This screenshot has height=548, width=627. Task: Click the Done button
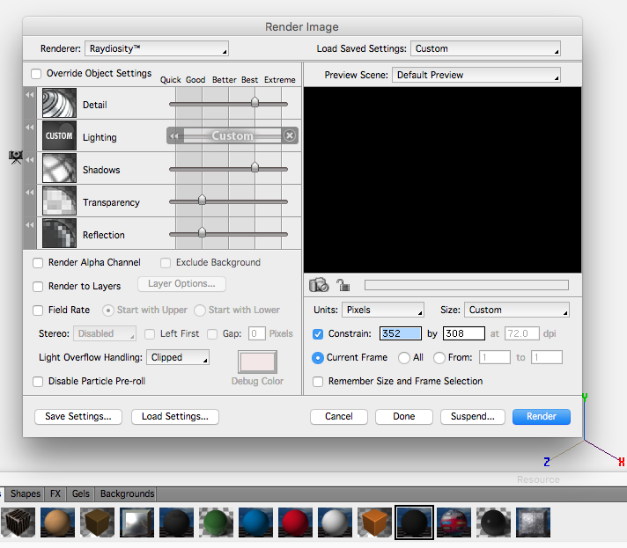click(x=404, y=417)
